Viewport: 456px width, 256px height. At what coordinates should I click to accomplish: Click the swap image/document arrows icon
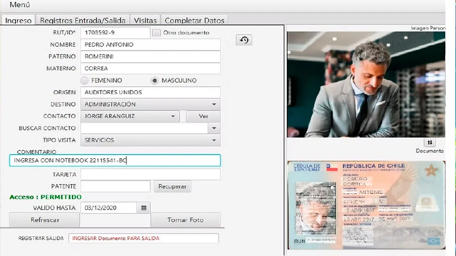pyautogui.click(x=430, y=143)
